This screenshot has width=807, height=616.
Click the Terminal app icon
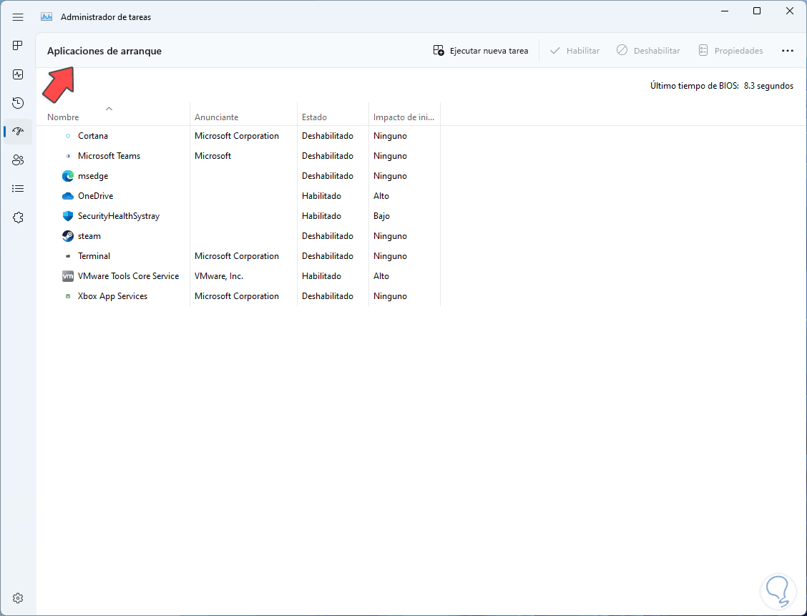[x=68, y=256]
